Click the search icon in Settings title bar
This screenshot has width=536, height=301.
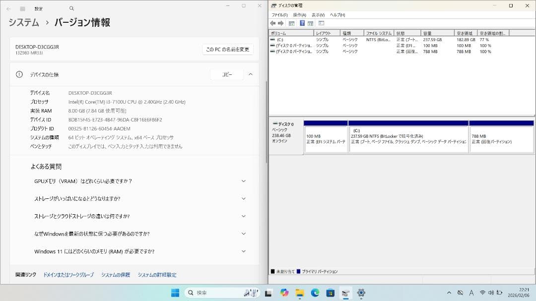tap(71, 8)
